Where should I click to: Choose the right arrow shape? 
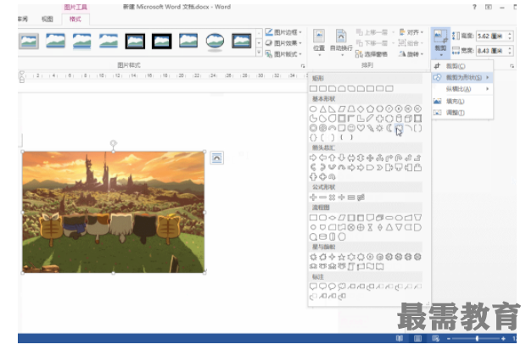(x=313, y=158)
